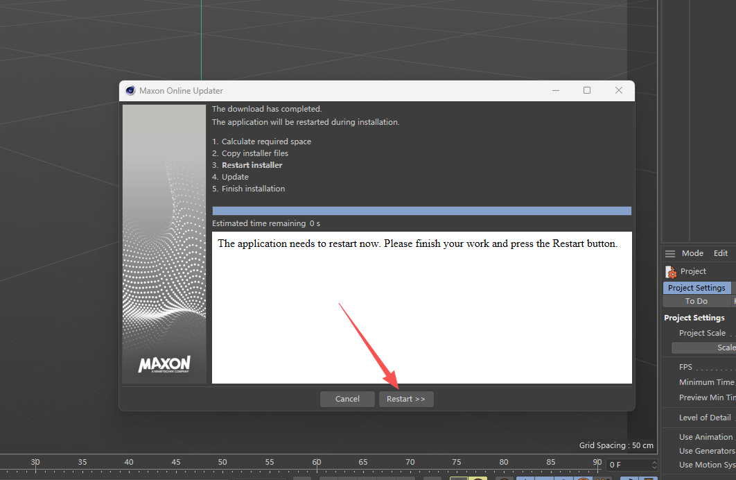The height and width of the screenshot is (480, 736).
Task: Switch to the Project Settings tab
Action: pyautogui.click(x=696, y=288)
